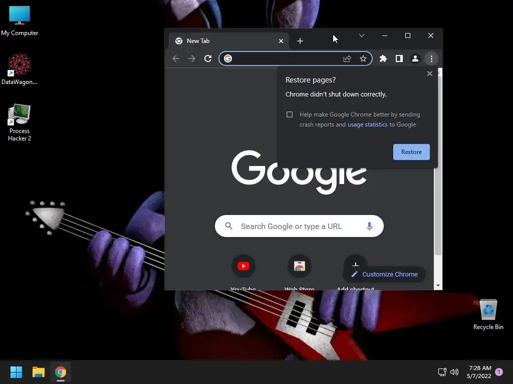
Task: Click the Chrome icon in the taskbar
Action: (61, 372)
